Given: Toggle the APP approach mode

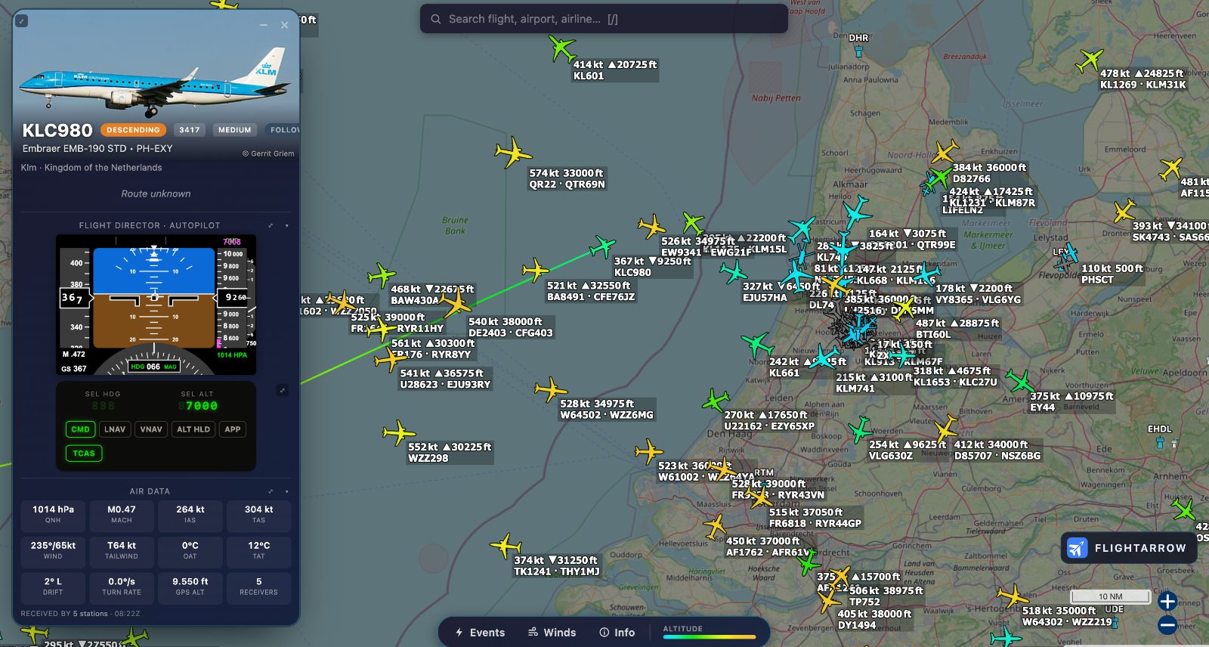Looking at the screenshot, I should click(x=233, y=429).
